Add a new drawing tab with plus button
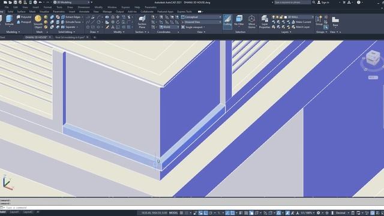This screenshot has width=384, height=216. point(95,37)
